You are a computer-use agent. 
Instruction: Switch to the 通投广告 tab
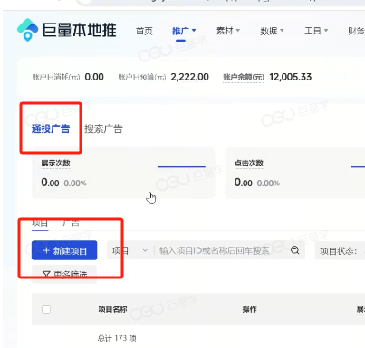(51, 128)
